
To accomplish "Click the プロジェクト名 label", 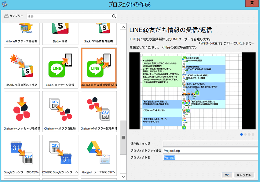I will point(140,158).
